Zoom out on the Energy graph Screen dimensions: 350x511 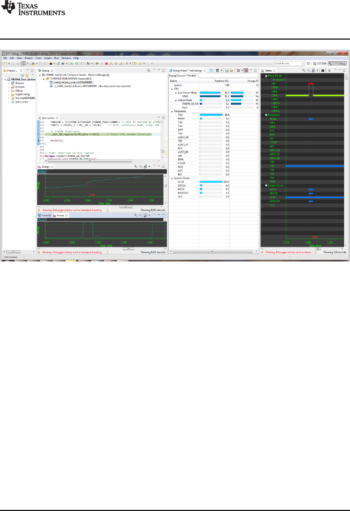[141, 167]
